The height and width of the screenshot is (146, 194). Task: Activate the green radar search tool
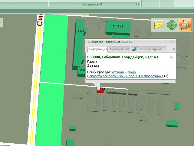172,25
